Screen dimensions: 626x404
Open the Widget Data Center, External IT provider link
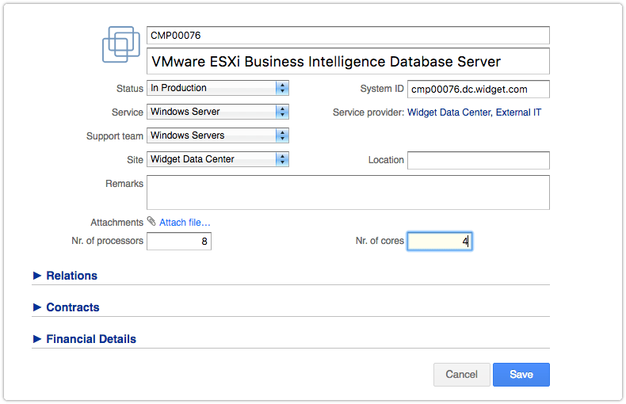click(x=475, y=112)
